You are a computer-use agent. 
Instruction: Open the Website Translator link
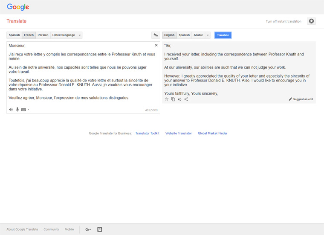(x=179, y=133)
